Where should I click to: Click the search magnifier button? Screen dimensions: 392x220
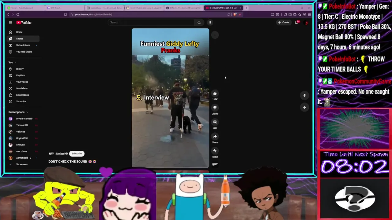pyautogui.click(x=199, y=22)
